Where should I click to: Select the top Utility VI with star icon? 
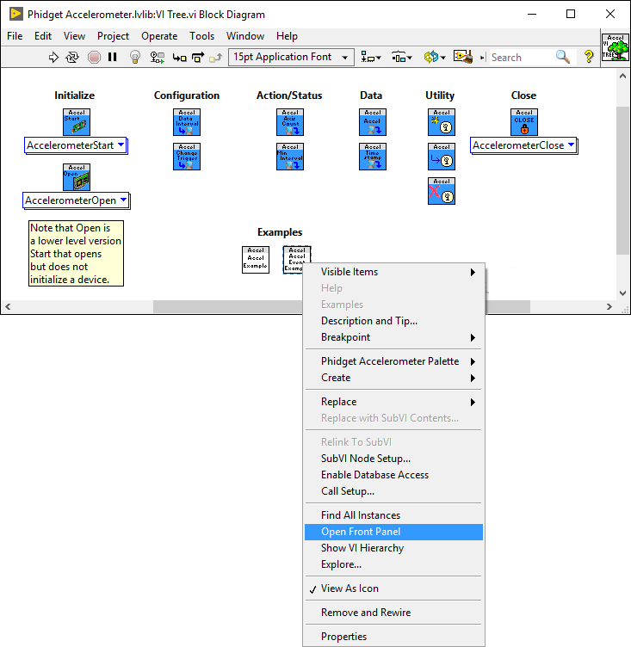[442, 122]
